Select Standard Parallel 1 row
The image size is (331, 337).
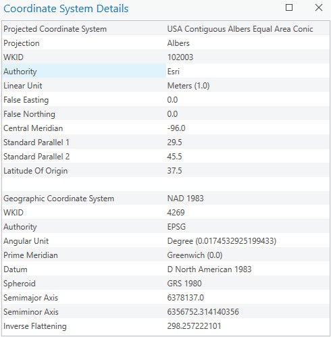pyautogui.click(x=165, y=142)
